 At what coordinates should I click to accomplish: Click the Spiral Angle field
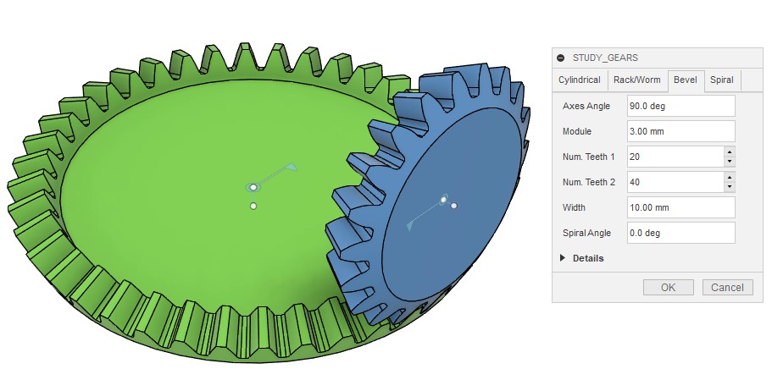coord(680,233)
